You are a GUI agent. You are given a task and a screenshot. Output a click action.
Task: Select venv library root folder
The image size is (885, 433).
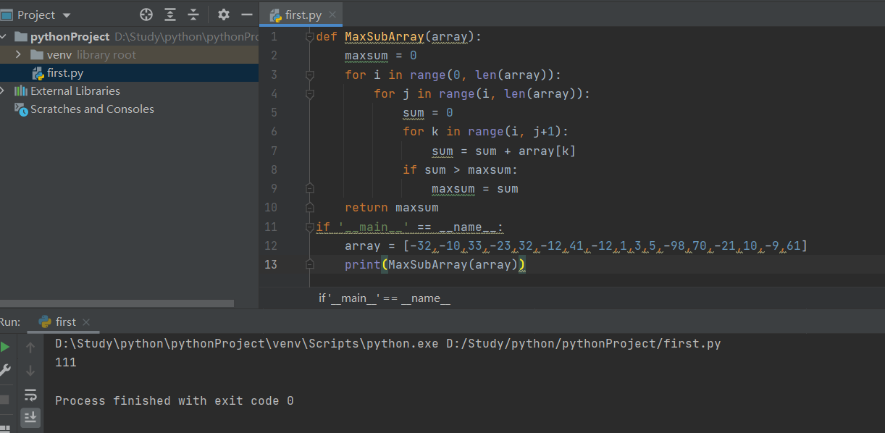[129, 55]
